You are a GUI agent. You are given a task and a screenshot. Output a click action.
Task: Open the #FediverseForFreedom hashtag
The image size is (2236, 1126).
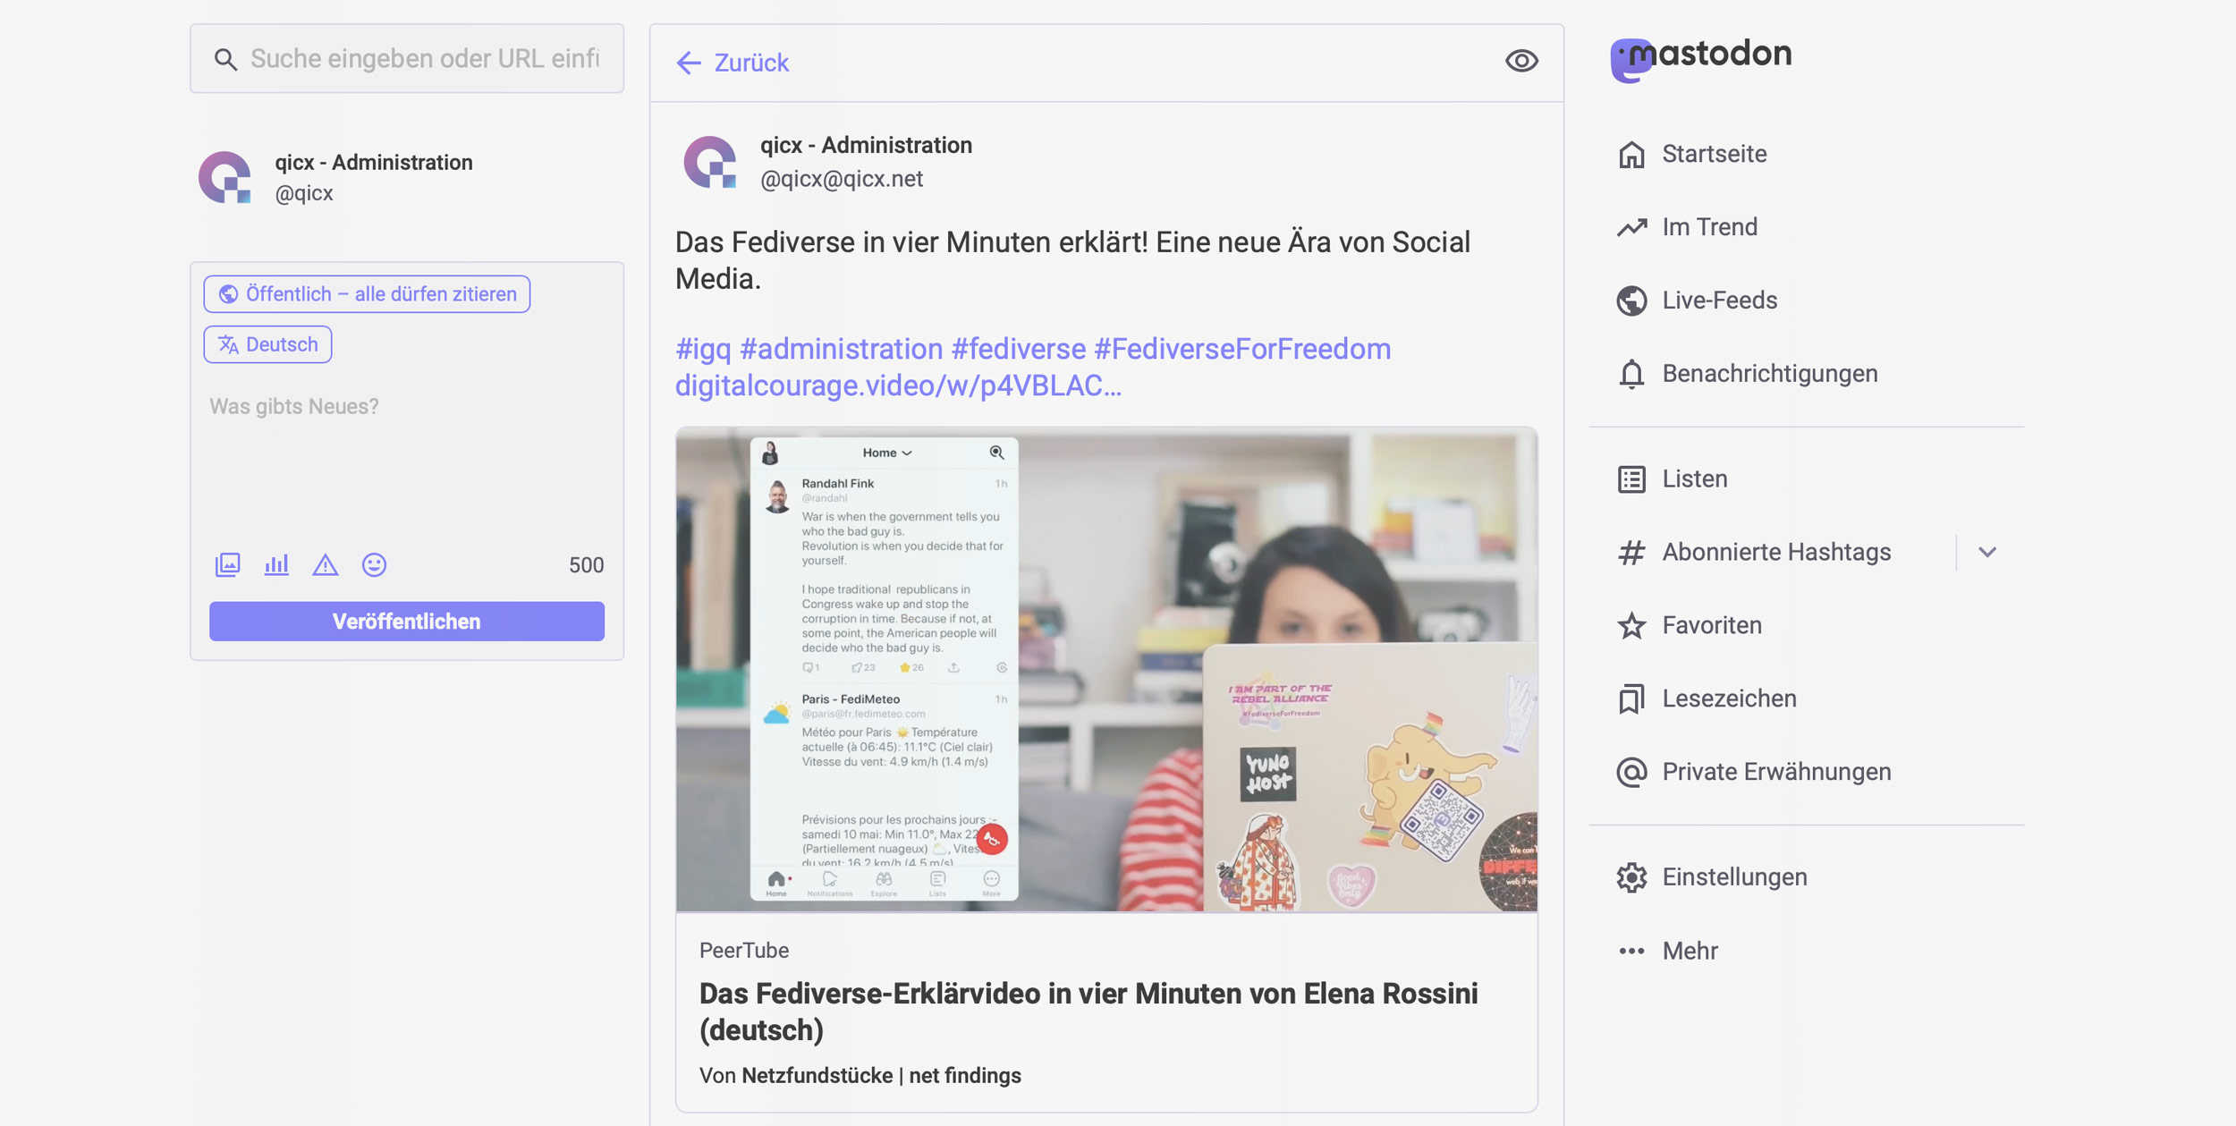click(x=1241, y=349)
